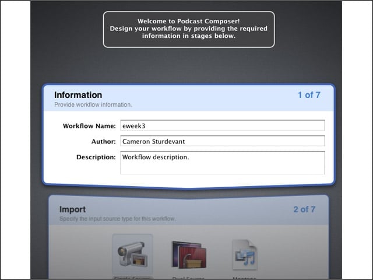The image size is (373, 280).
Task: Choose the dual-source theater screens icon
Action: 189,255
